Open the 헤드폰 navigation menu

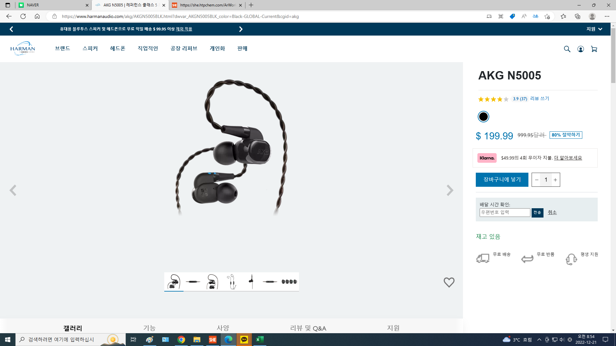pyautogui.click(x=117, y=48)
